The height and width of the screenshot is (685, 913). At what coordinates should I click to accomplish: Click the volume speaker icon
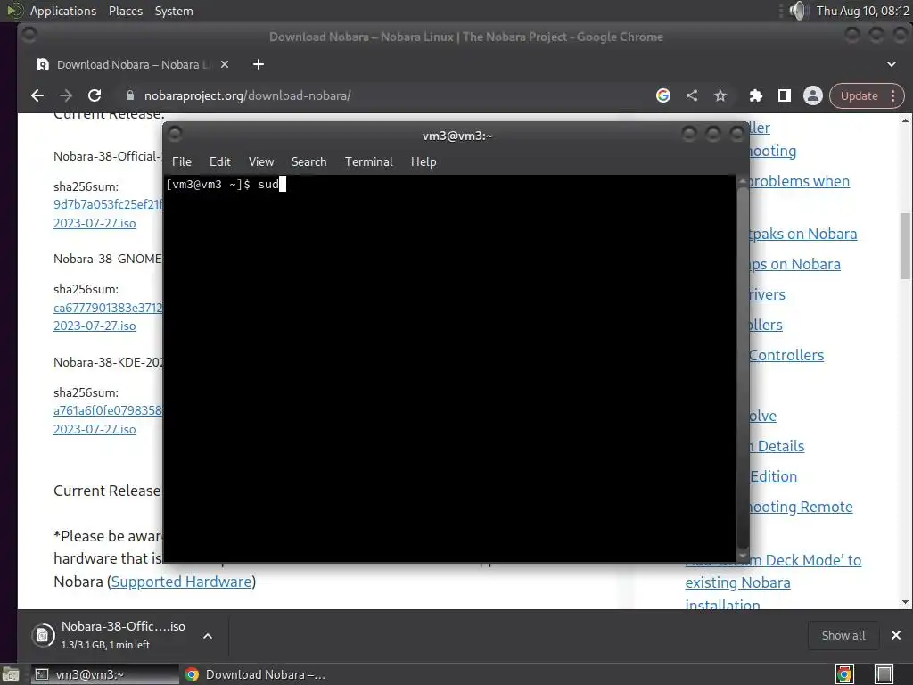[799, 11]
